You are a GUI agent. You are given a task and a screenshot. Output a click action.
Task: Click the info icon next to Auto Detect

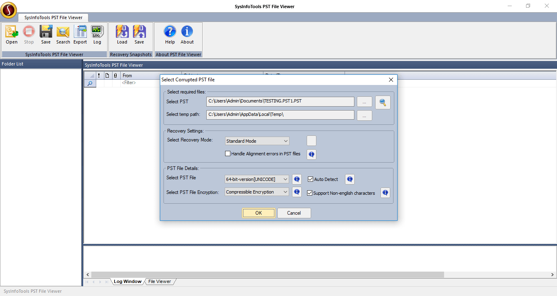349,179
